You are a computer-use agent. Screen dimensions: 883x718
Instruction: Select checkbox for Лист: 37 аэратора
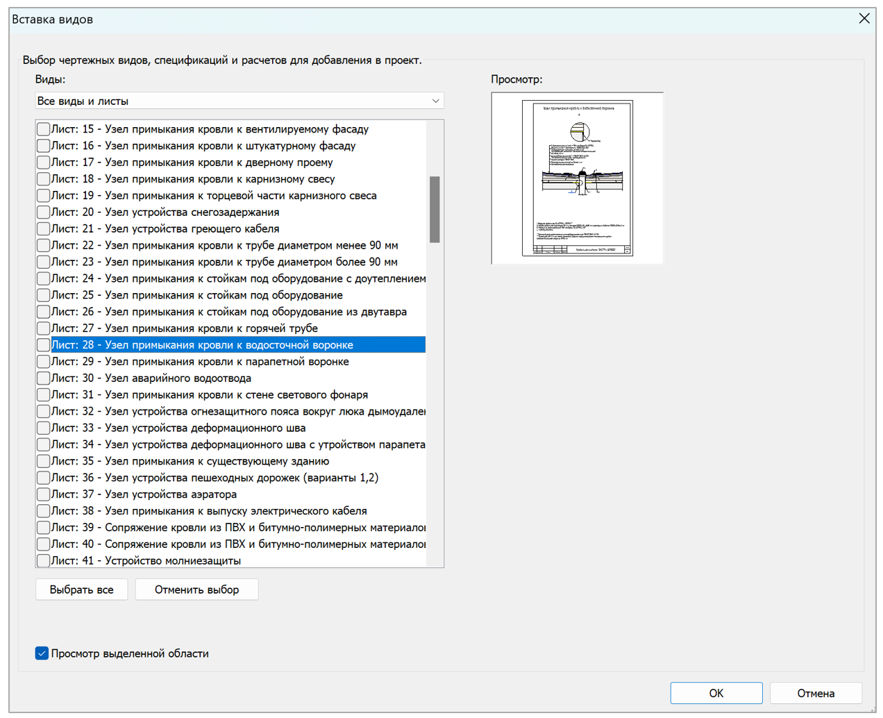coord(43,494)
